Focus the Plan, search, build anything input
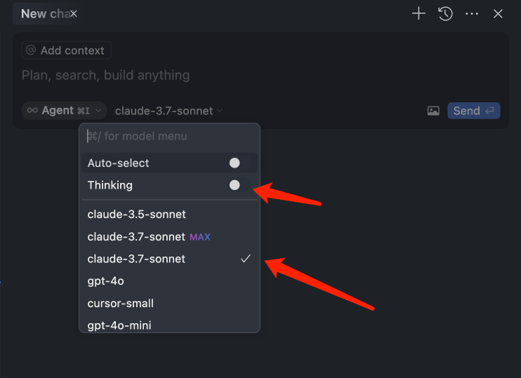This screenshot has height=378, width=521. point(211,75)
